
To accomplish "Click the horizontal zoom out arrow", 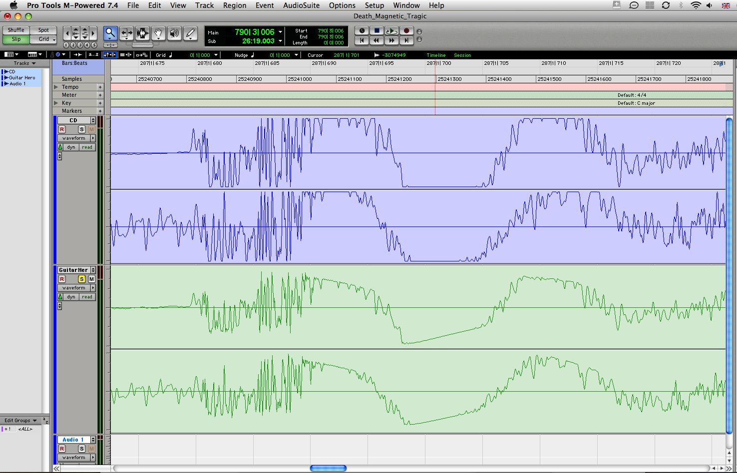I will pos(67,34).
